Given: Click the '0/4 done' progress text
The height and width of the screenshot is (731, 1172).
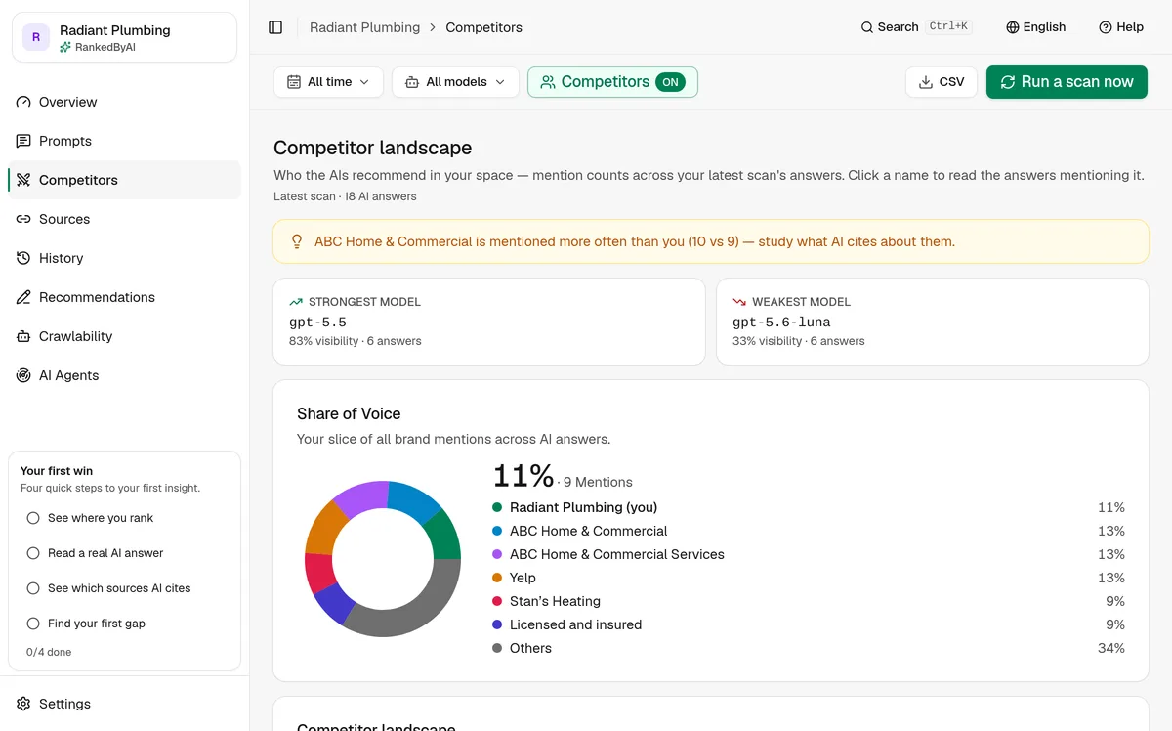Looking at the screenshot, I should pyautogui.click(x=49, y=652).
